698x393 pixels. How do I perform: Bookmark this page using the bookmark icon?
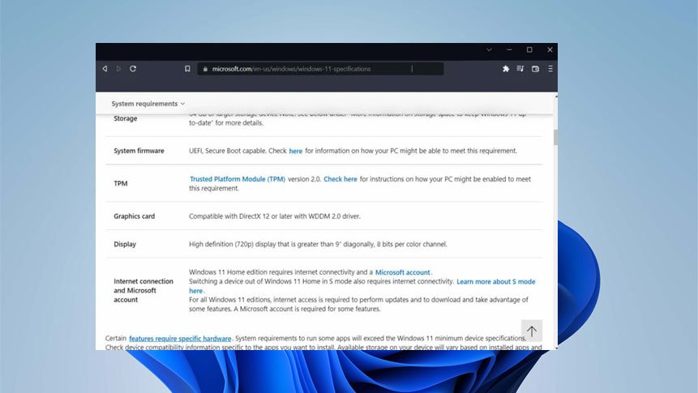[x=187, y=69]
